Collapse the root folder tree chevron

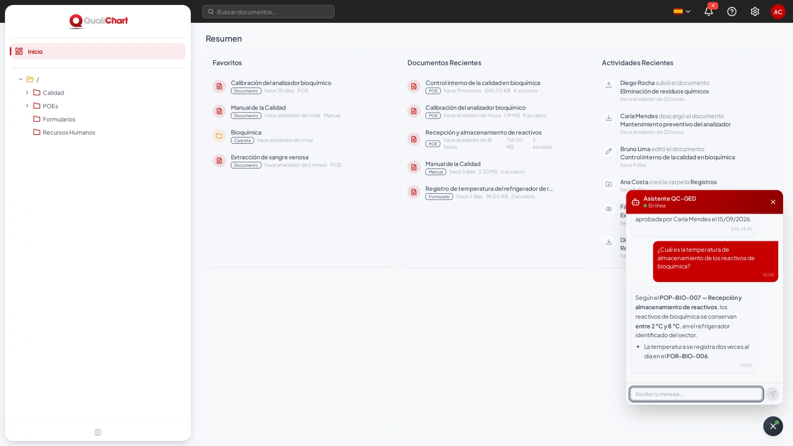21,79
